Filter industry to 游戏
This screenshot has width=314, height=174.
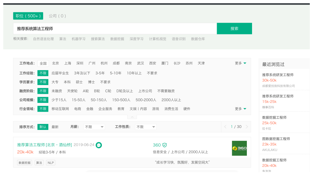(x=156, y=109)
